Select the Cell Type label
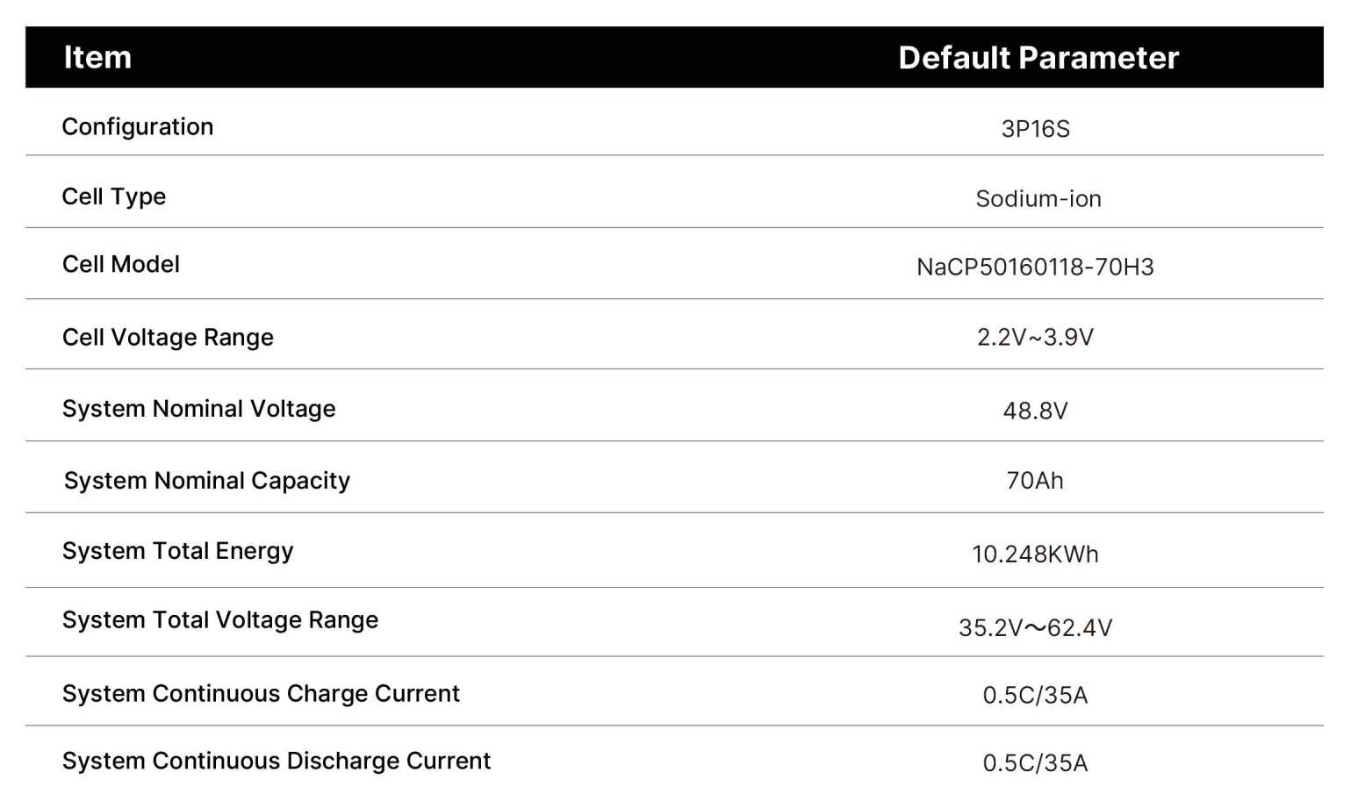This screenshot has height=794, width=1365. pos(114,197)
